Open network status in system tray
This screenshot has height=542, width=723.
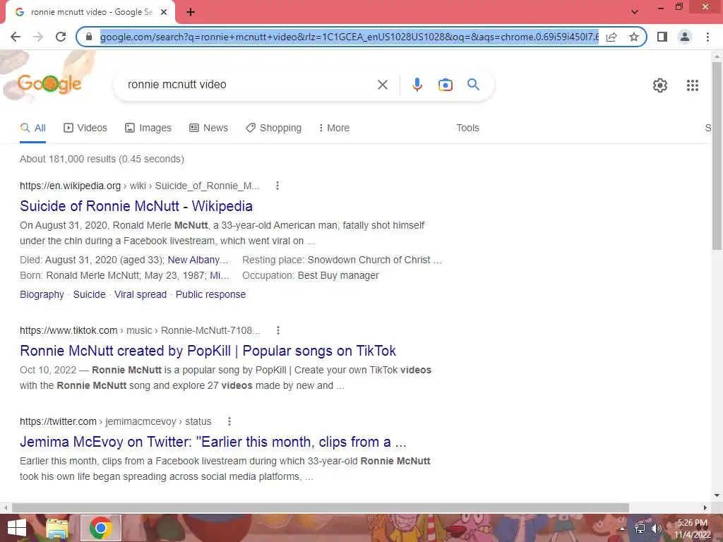[640, 528]
